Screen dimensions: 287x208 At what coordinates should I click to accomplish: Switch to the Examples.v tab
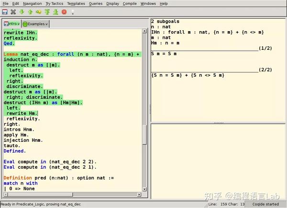coord(35,24)
